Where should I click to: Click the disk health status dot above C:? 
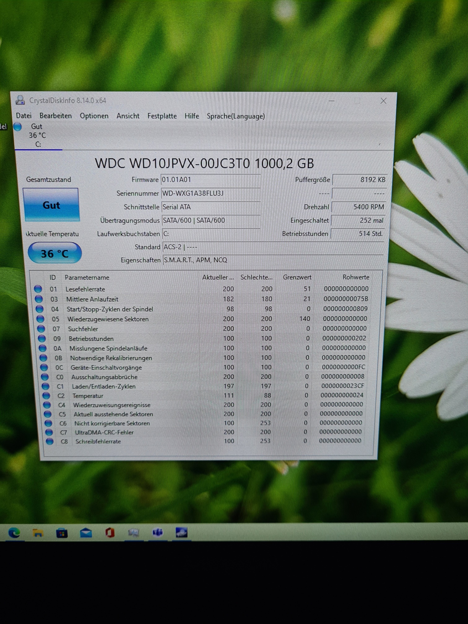pos(18,127)
